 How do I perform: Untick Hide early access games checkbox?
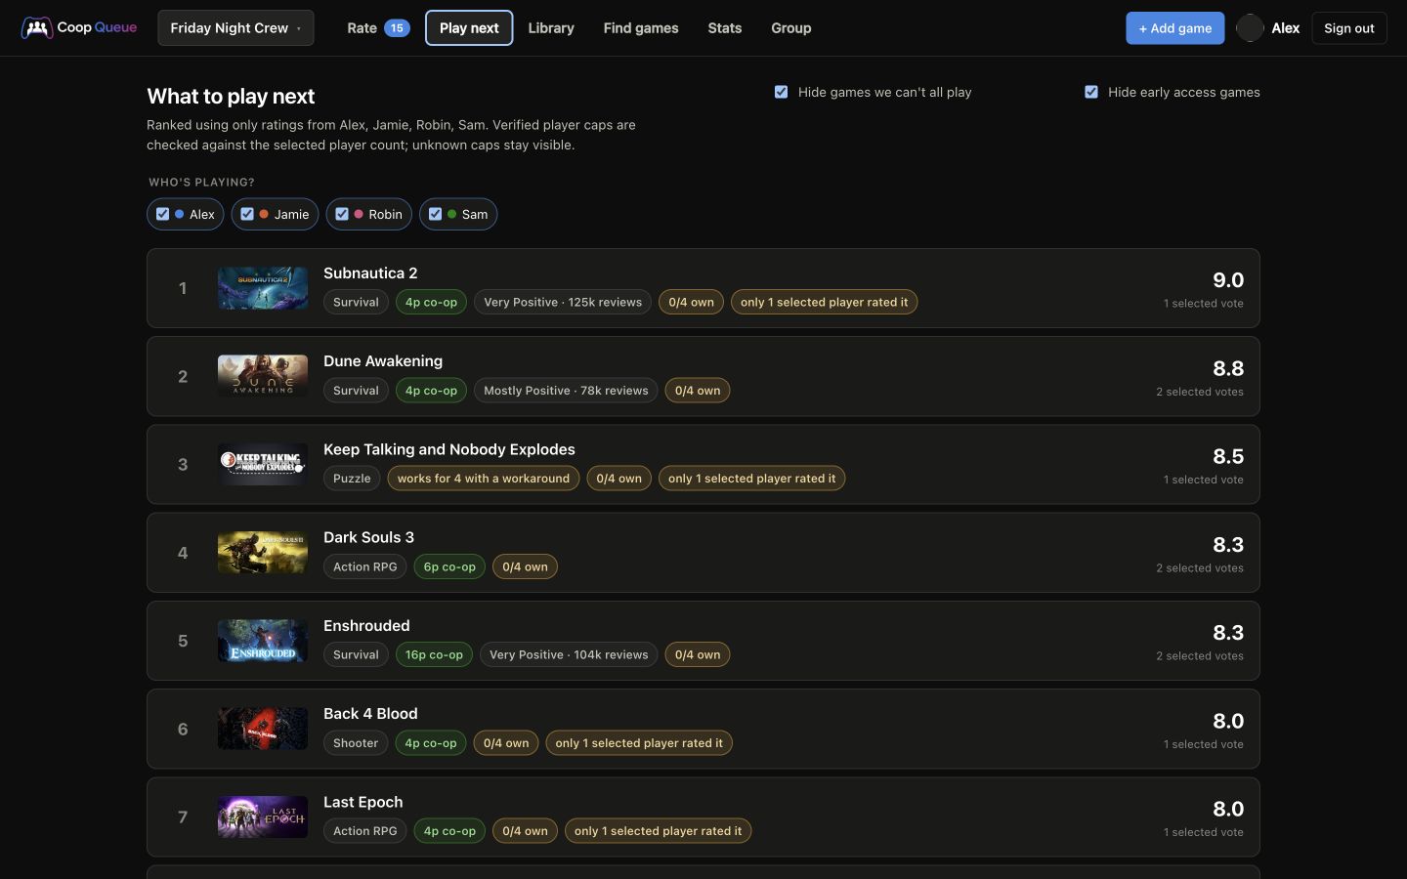(1091, 92)
